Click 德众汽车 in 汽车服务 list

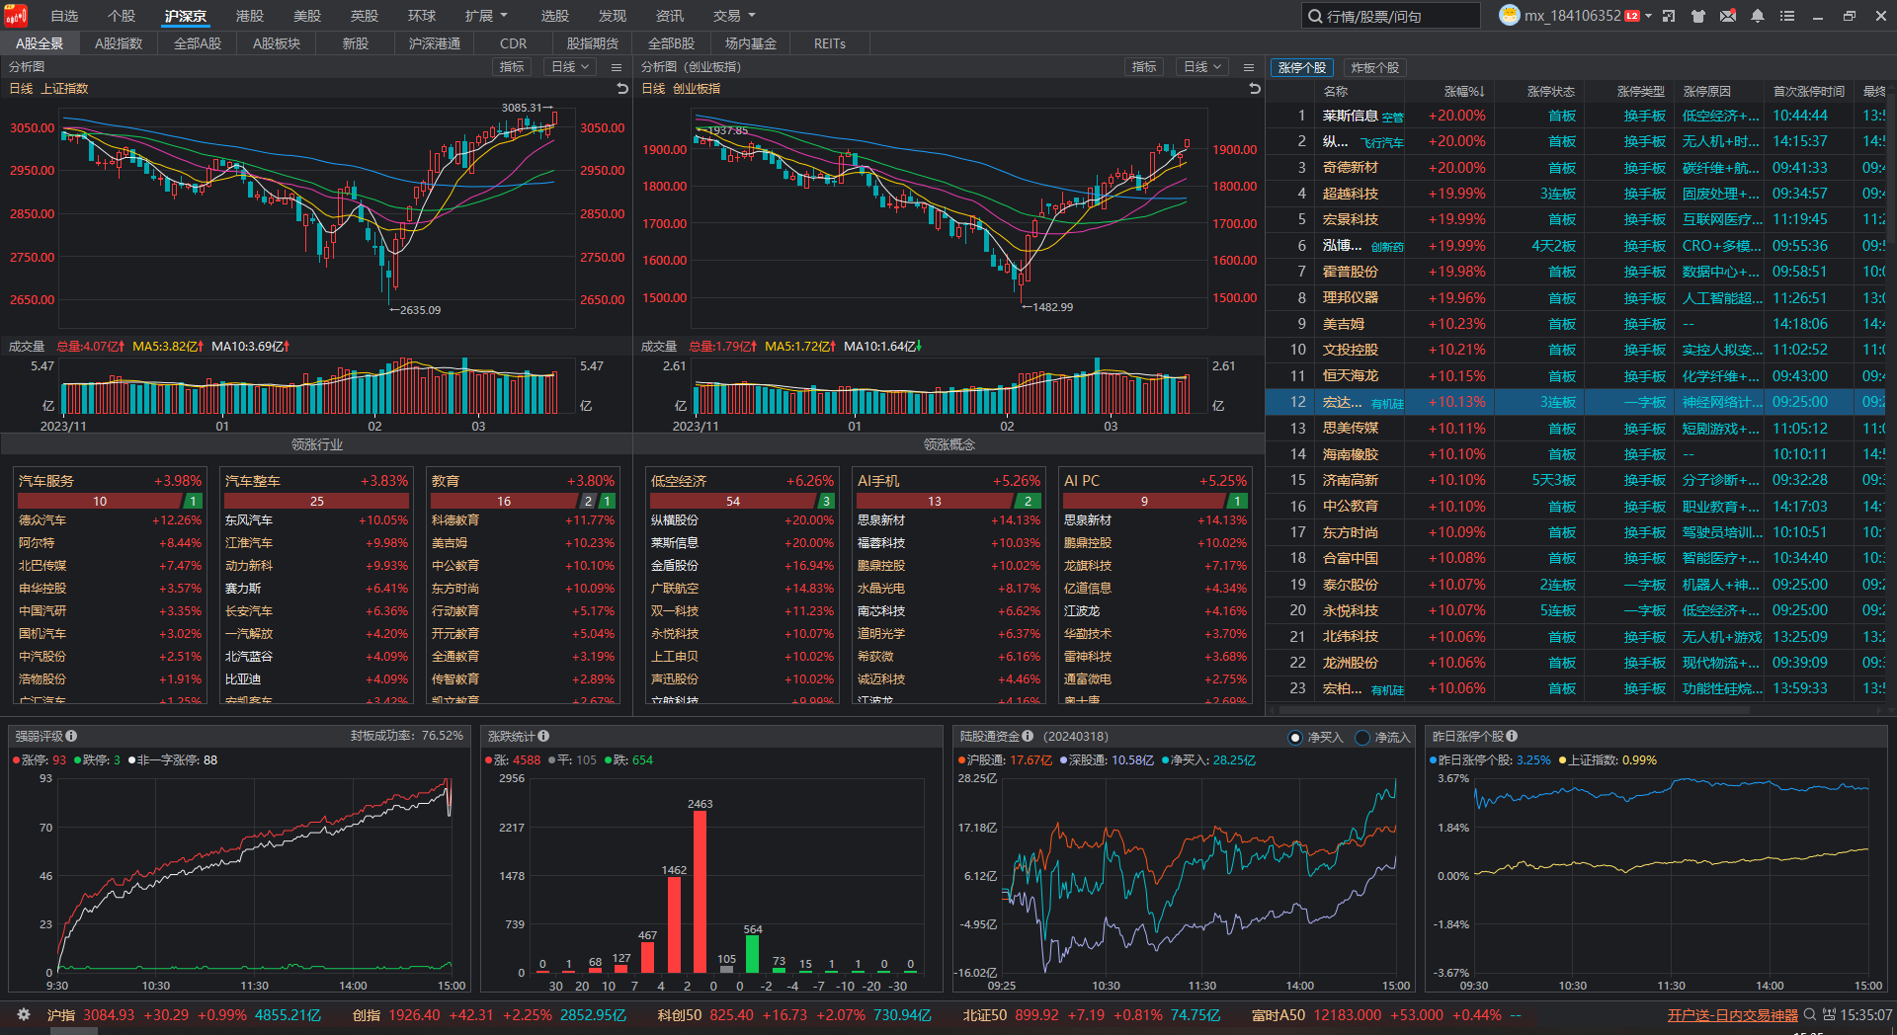(x=42, y=520)
